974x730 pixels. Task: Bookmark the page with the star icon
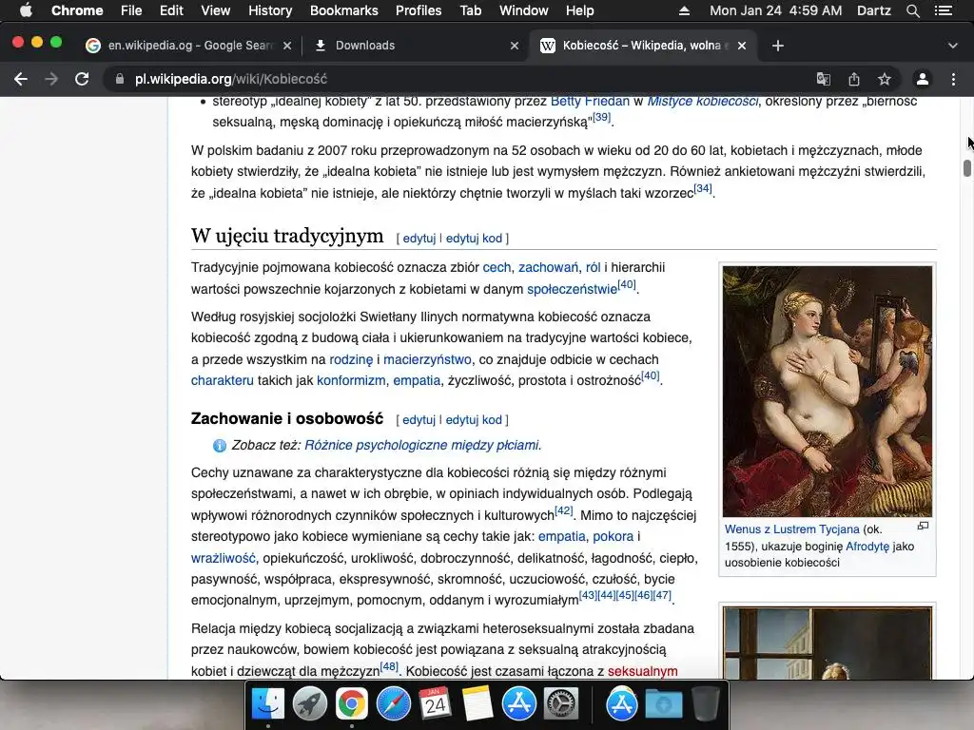885,79
